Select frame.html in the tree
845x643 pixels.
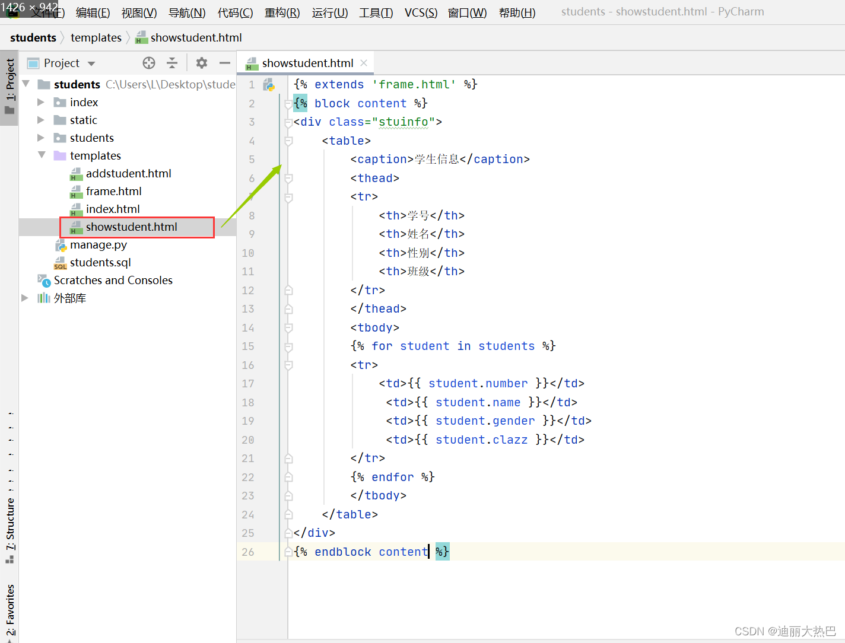[x=113, y=191]
